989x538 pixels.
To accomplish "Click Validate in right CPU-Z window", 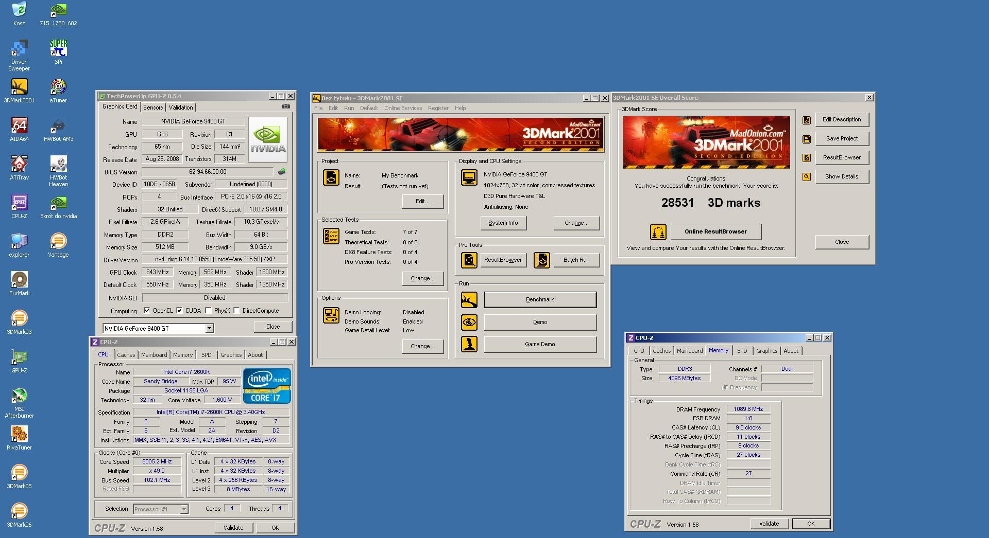I will pos(769,524).
